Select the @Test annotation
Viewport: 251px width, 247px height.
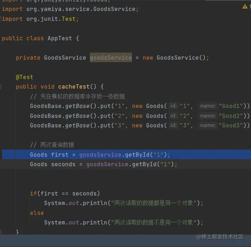[x=25, y=77]
